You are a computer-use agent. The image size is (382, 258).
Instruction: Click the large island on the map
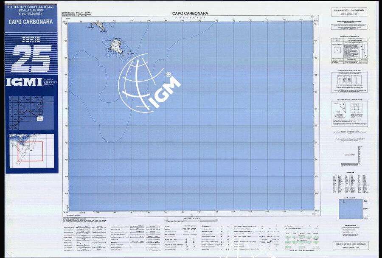tap(116, 46)
